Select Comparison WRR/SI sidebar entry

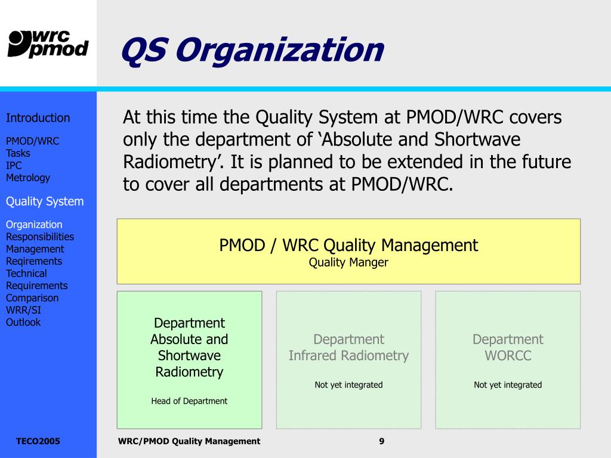pos(32,304)
